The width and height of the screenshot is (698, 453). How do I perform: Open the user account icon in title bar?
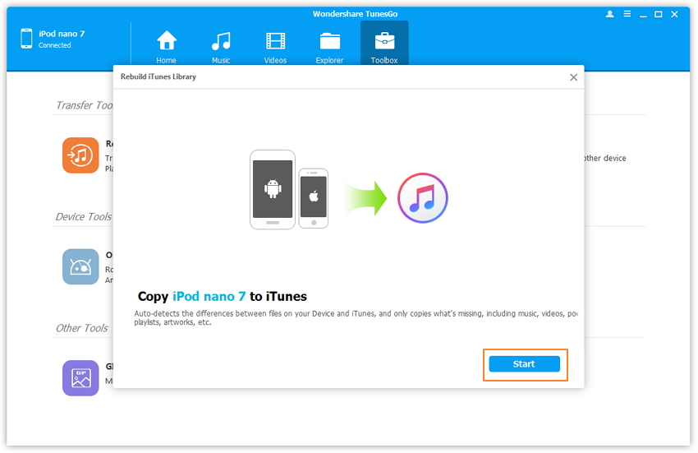tap(609, 14)
